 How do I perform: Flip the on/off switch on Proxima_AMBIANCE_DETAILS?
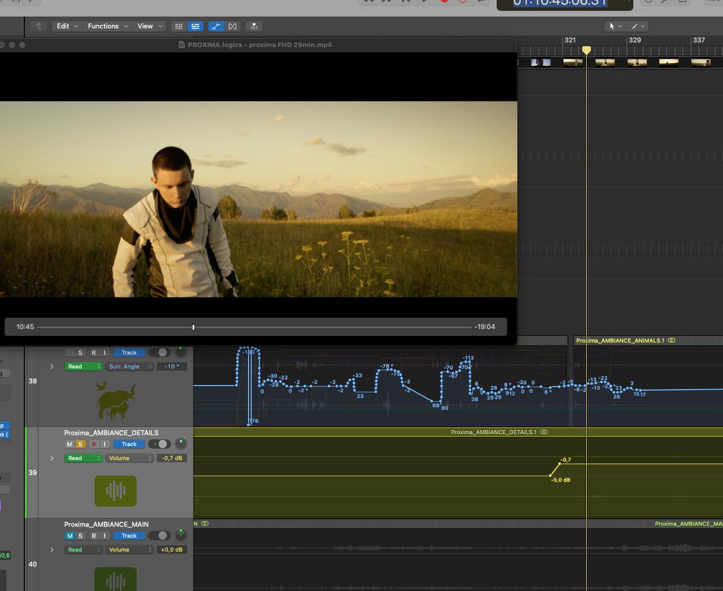click(160, 444)
